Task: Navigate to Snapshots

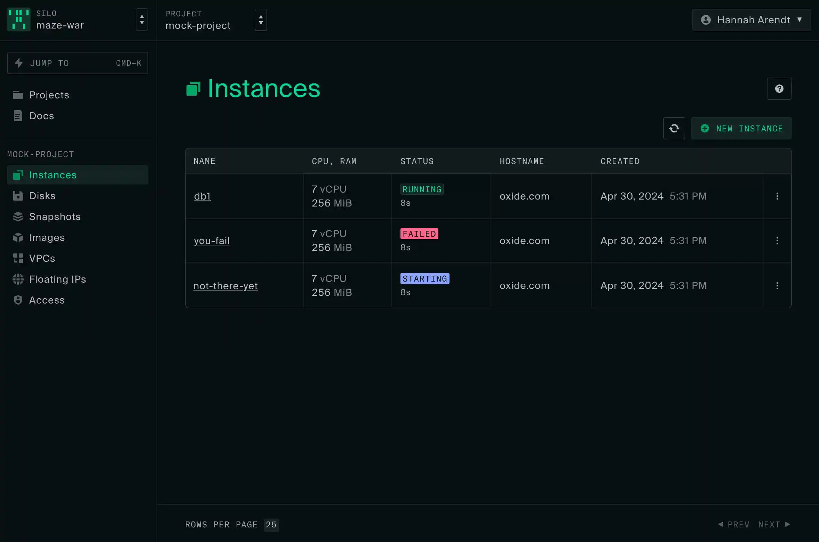Action: (55, 217)
